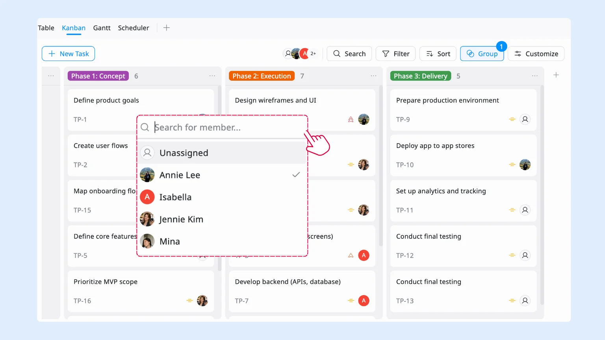
Task: Open Phase 2: Execution column options menu
Action: pos(373,76)
